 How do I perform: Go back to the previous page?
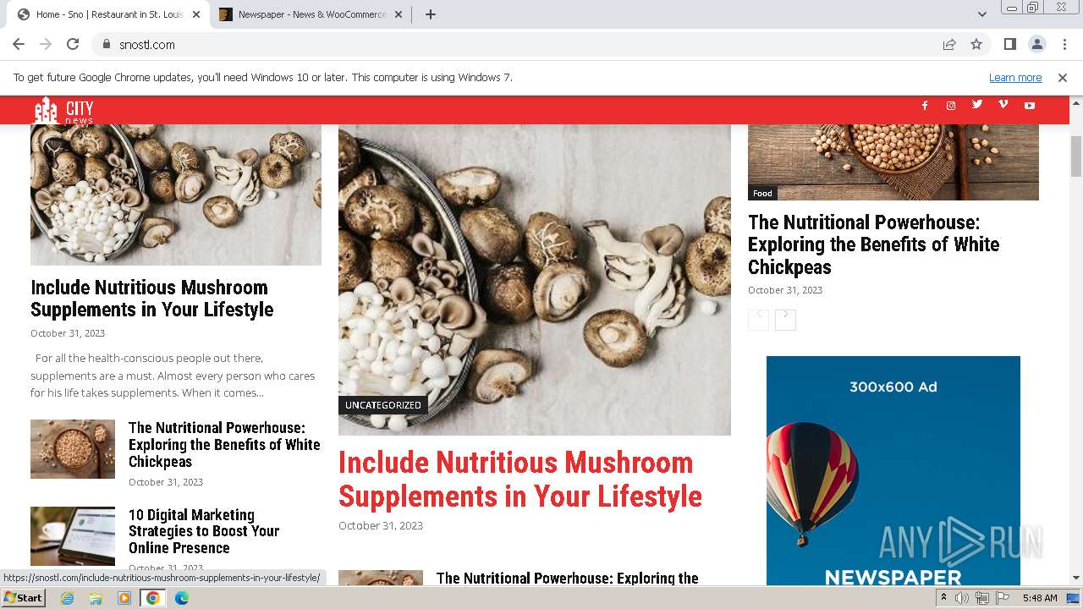click(x=19, y=44)
